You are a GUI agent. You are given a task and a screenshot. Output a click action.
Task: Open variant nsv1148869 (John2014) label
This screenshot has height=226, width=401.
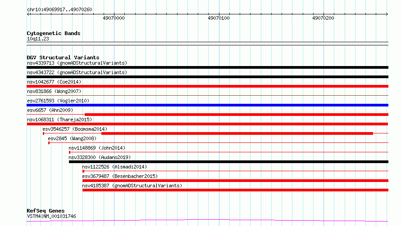click(97, 148)
